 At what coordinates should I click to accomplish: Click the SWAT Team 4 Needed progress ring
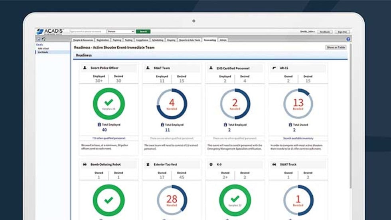[172, 104]
